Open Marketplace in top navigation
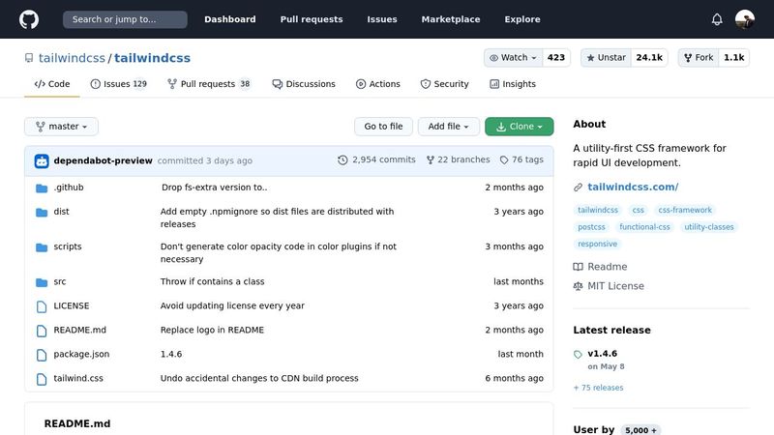Viewport: 774px width, 435px height. [451, 19]
